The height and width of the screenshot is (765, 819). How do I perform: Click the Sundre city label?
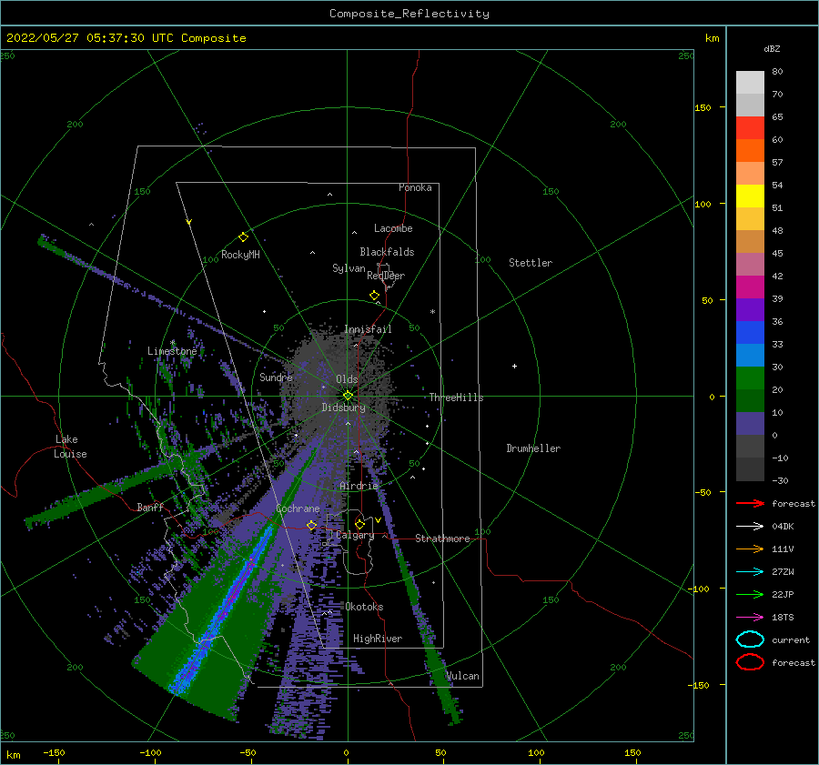(x=277, y=377)
